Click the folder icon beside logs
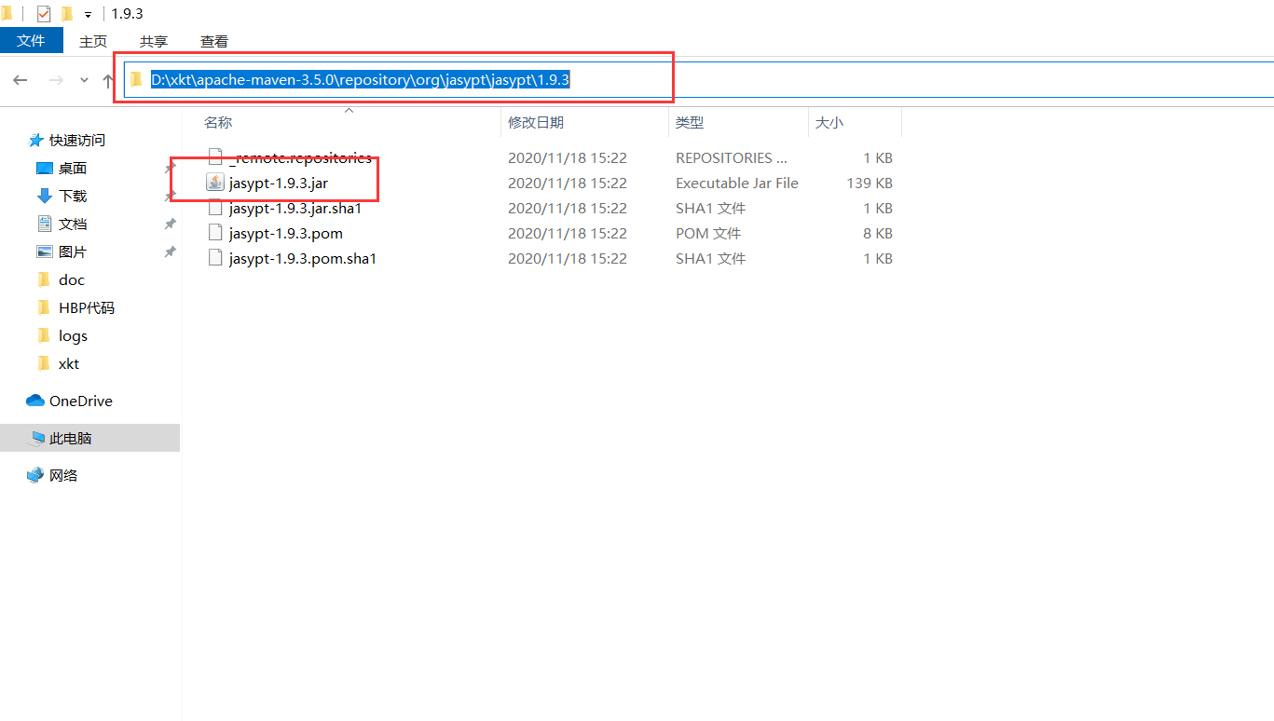Image resolution: width=1274 pixels, height=721 pixels. coord(44,335)
